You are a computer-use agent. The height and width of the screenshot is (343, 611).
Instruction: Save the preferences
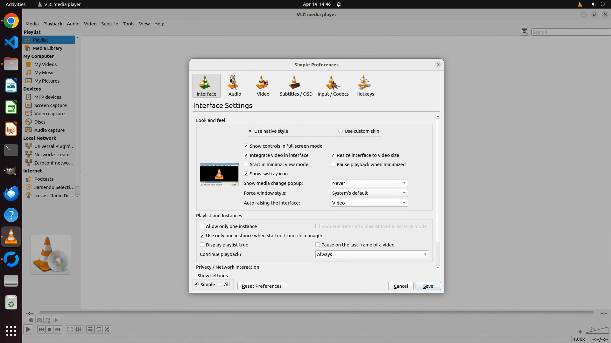coord(428,286)
